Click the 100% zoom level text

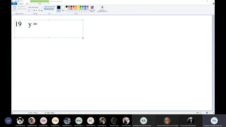tap(197, 113)
